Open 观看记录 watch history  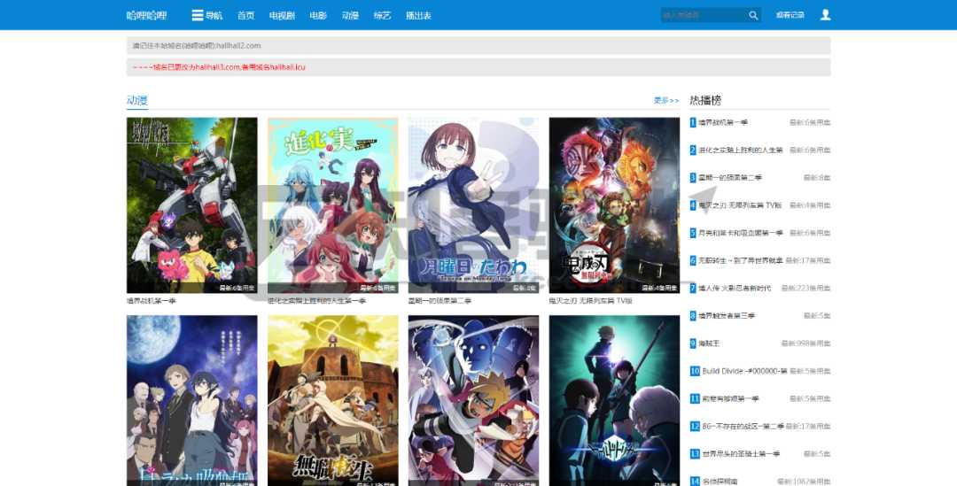(790, 15)
